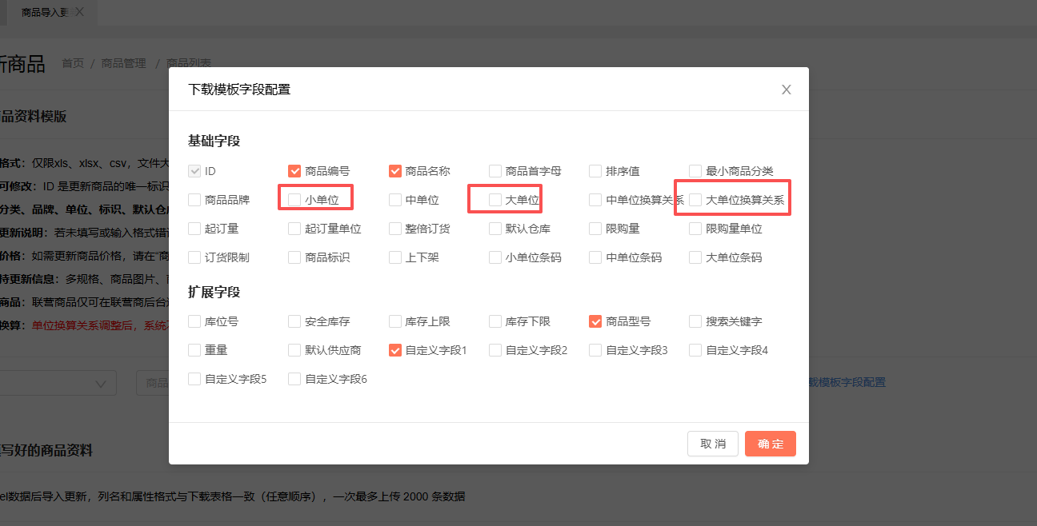Viewport: 1037px width, 526px height.
Task: Click the 取消 button
Action: click(x=713, y=444)
